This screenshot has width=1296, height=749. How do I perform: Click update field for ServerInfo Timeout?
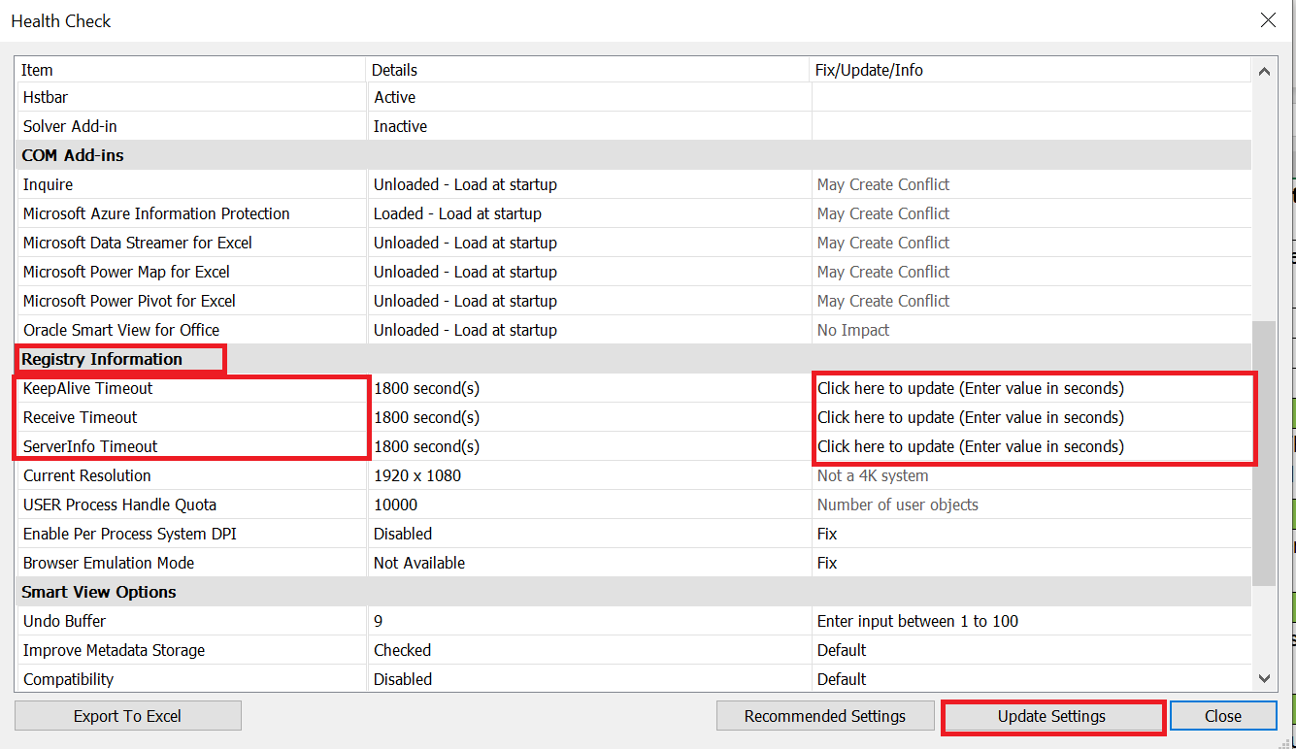970,446
